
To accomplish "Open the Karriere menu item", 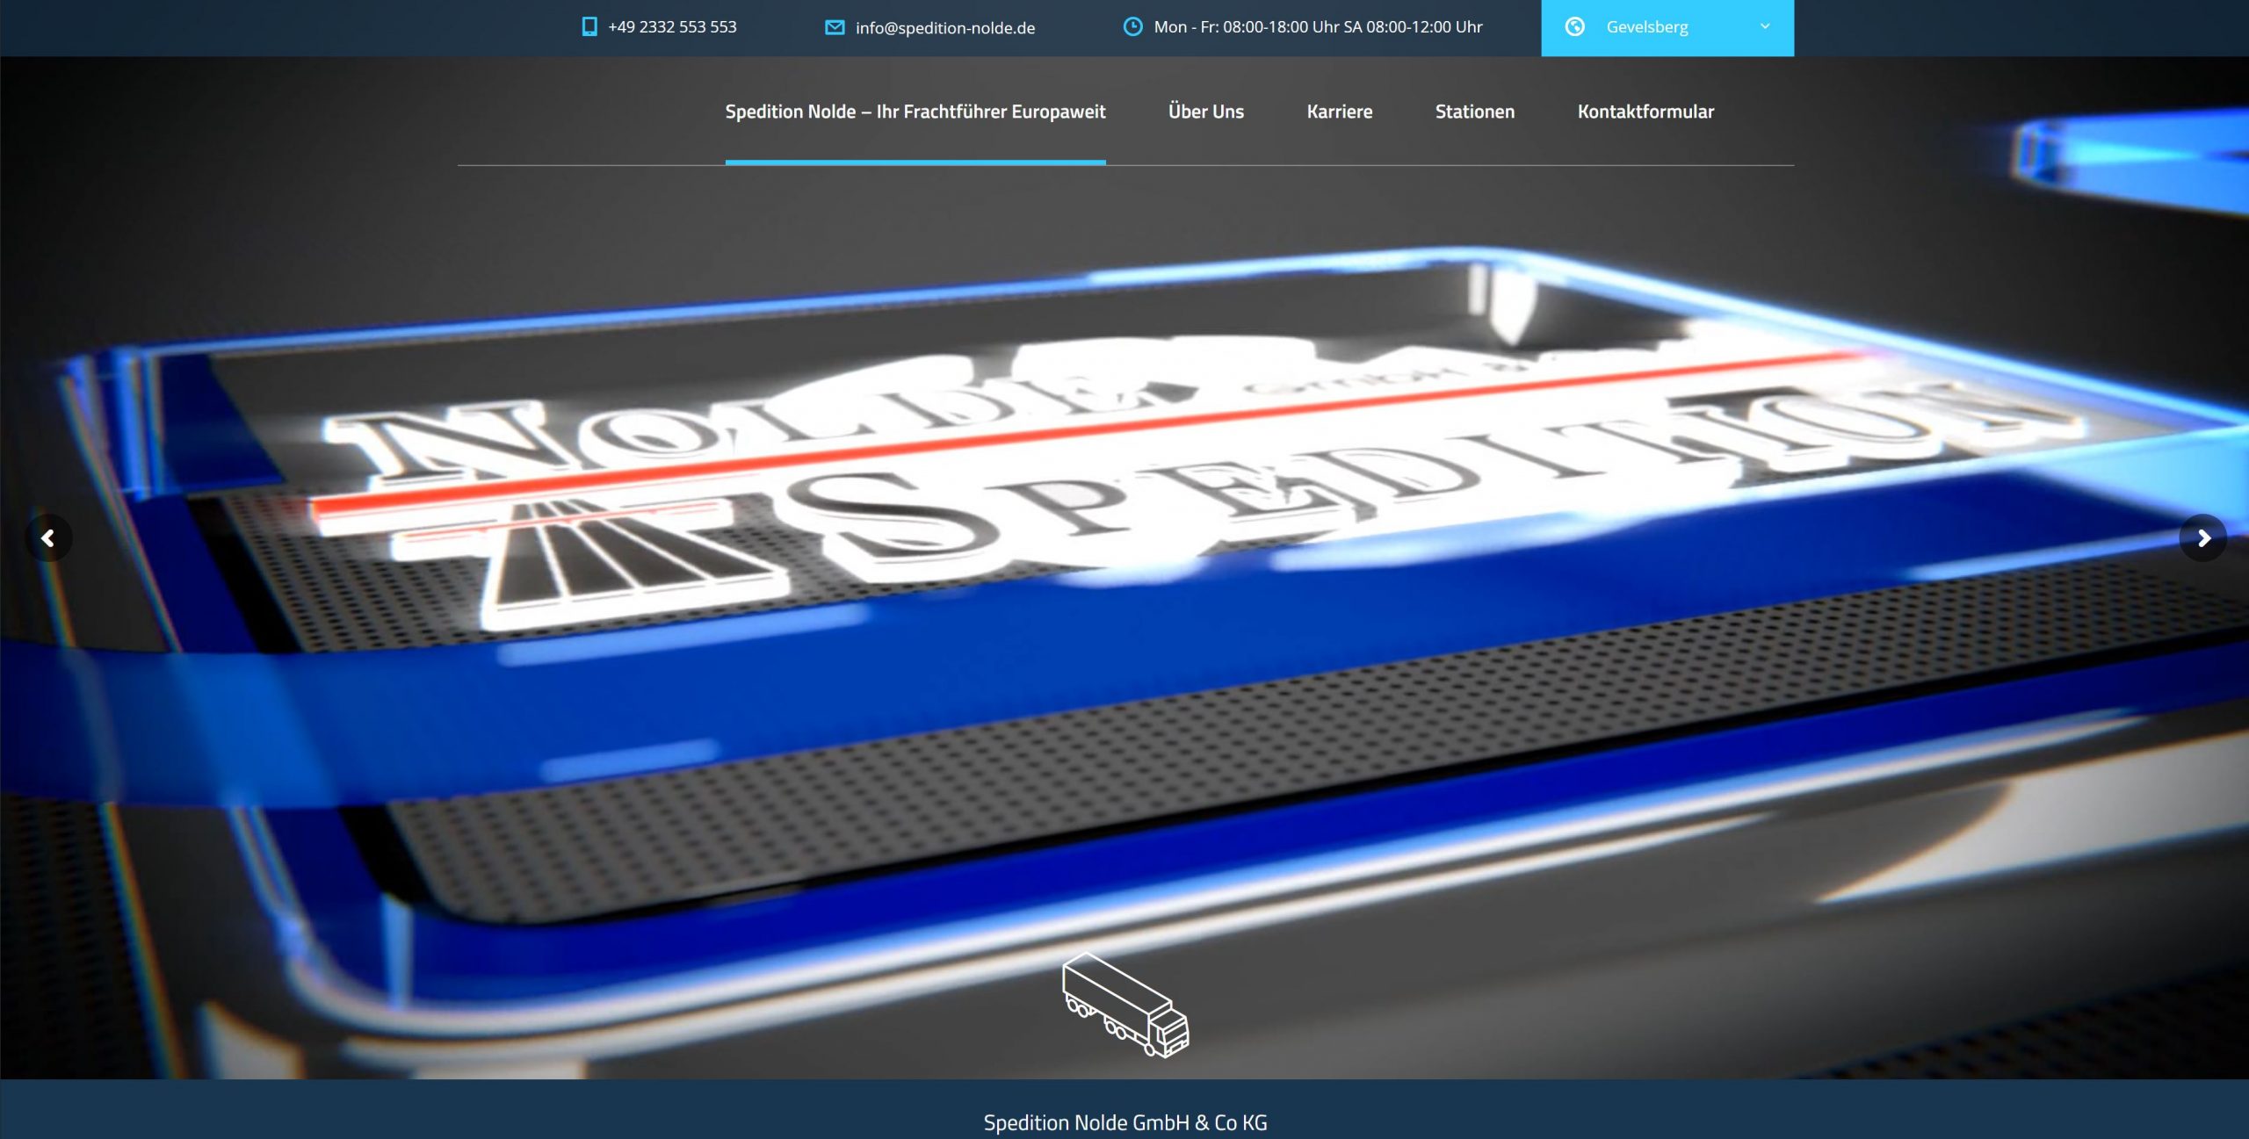I will pyautogui.click(x=1340, y=112).
